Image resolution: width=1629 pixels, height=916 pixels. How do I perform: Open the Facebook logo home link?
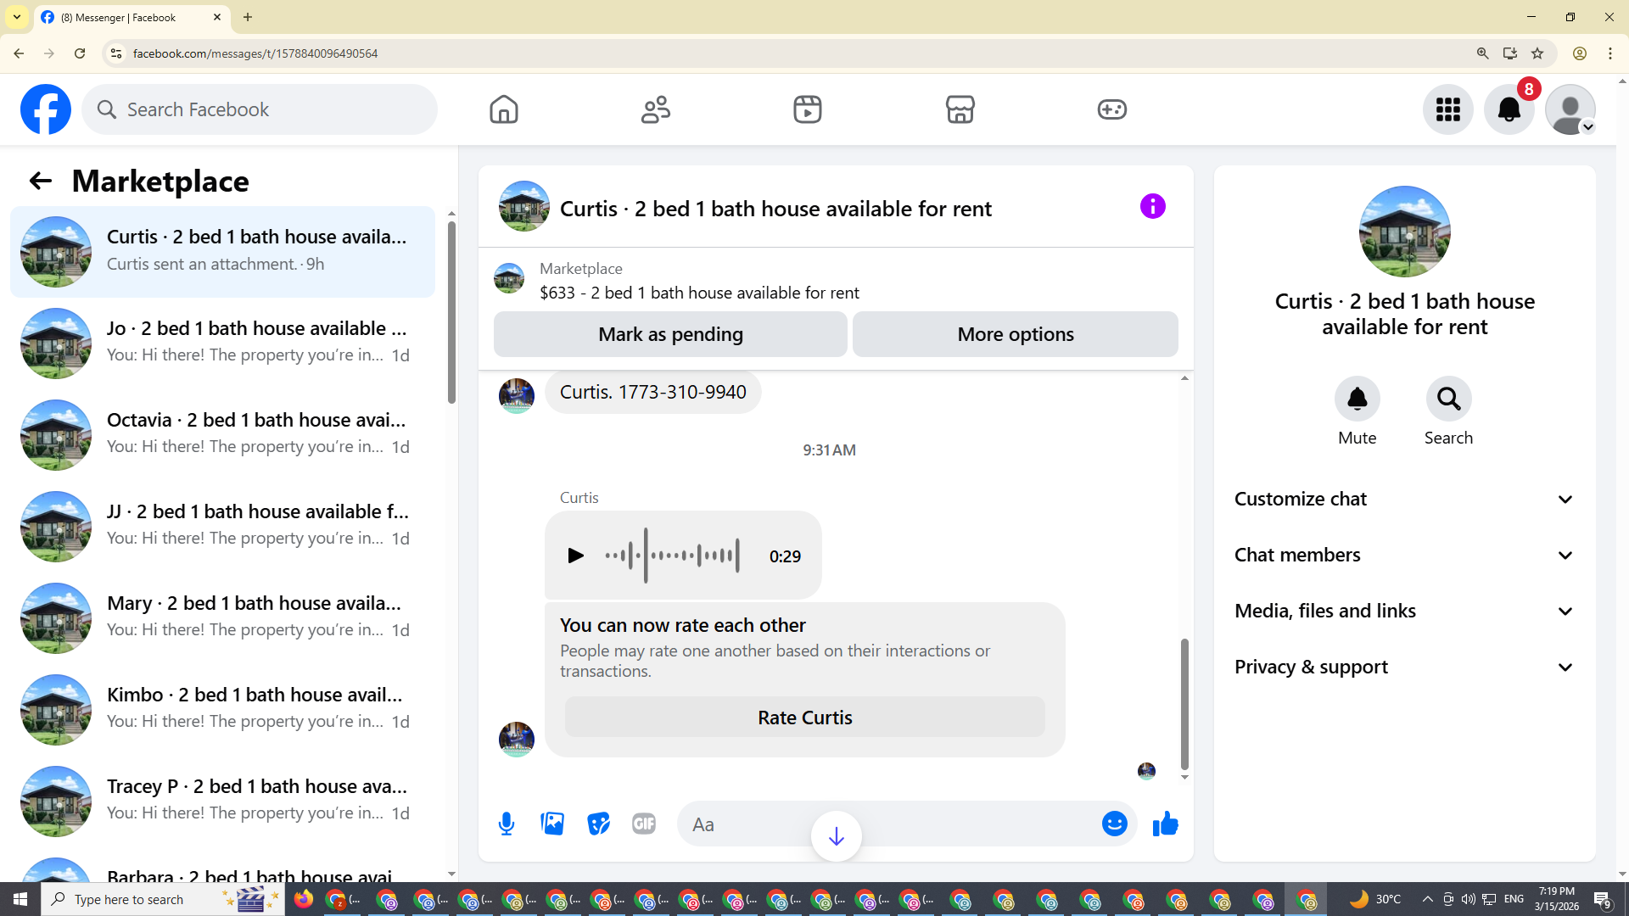point(46,109)
